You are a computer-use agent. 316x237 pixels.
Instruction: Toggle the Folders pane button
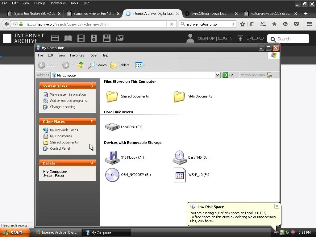click(120, 65)
